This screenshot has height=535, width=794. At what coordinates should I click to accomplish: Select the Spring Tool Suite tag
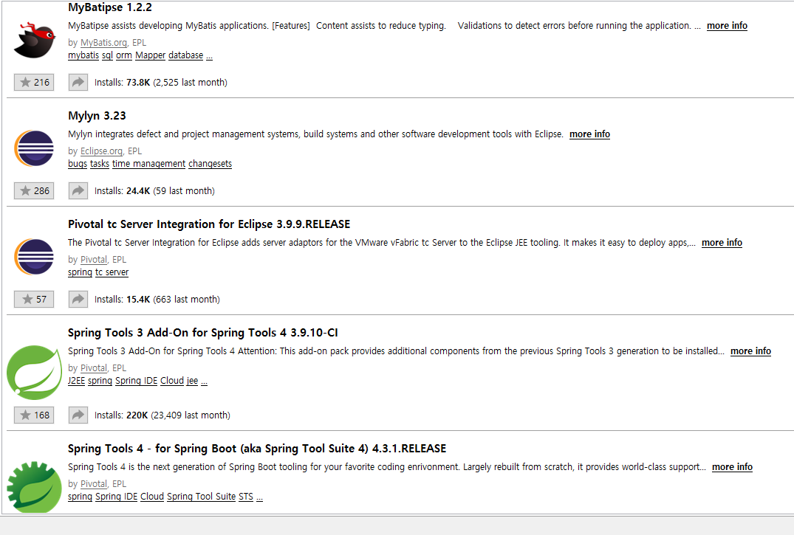point(202,497)
